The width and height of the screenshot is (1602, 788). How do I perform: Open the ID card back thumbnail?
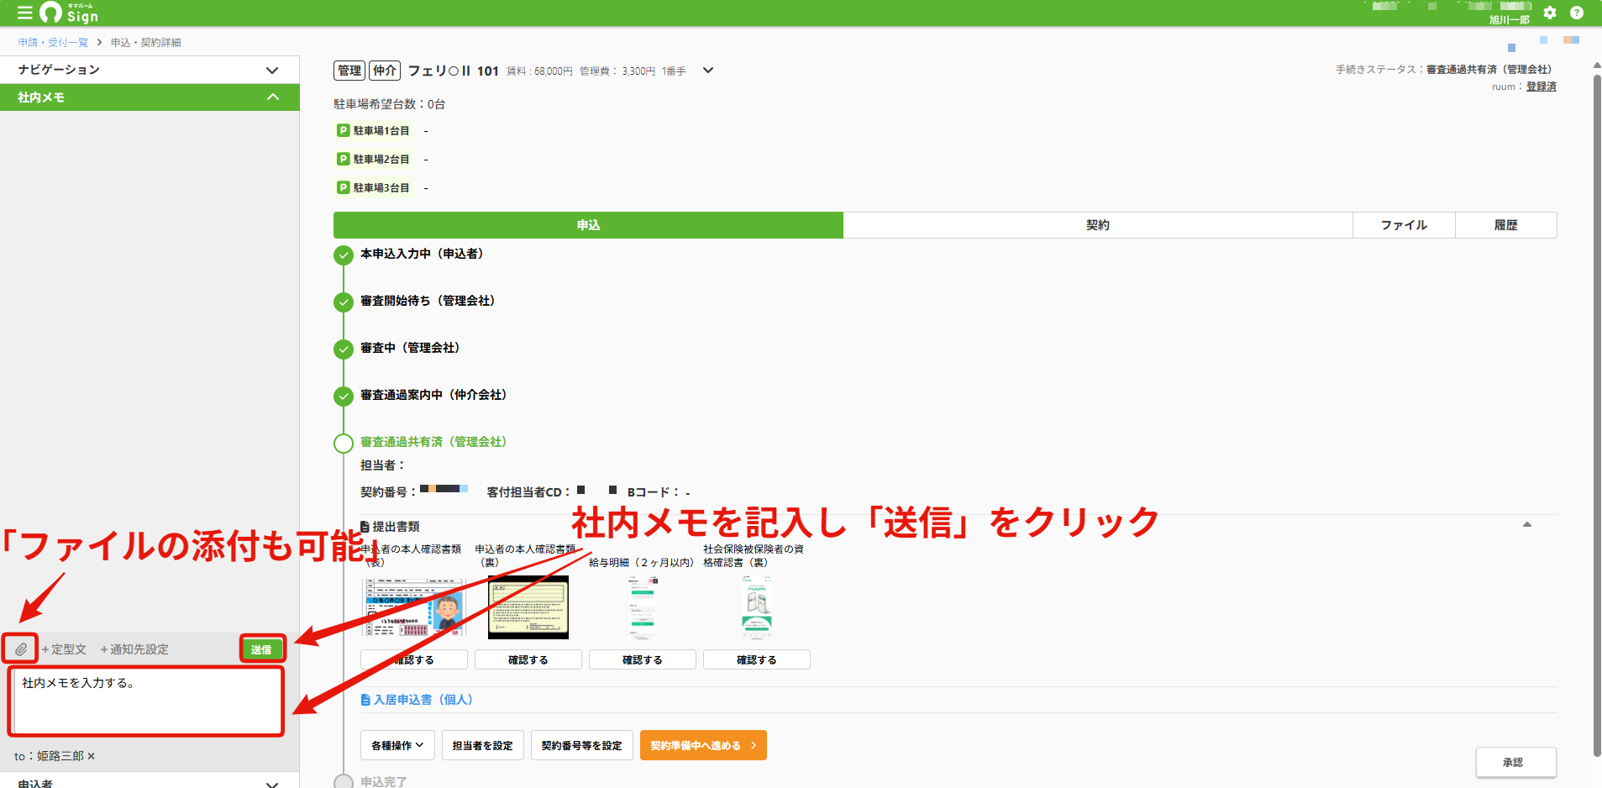(x=528, y=607)
